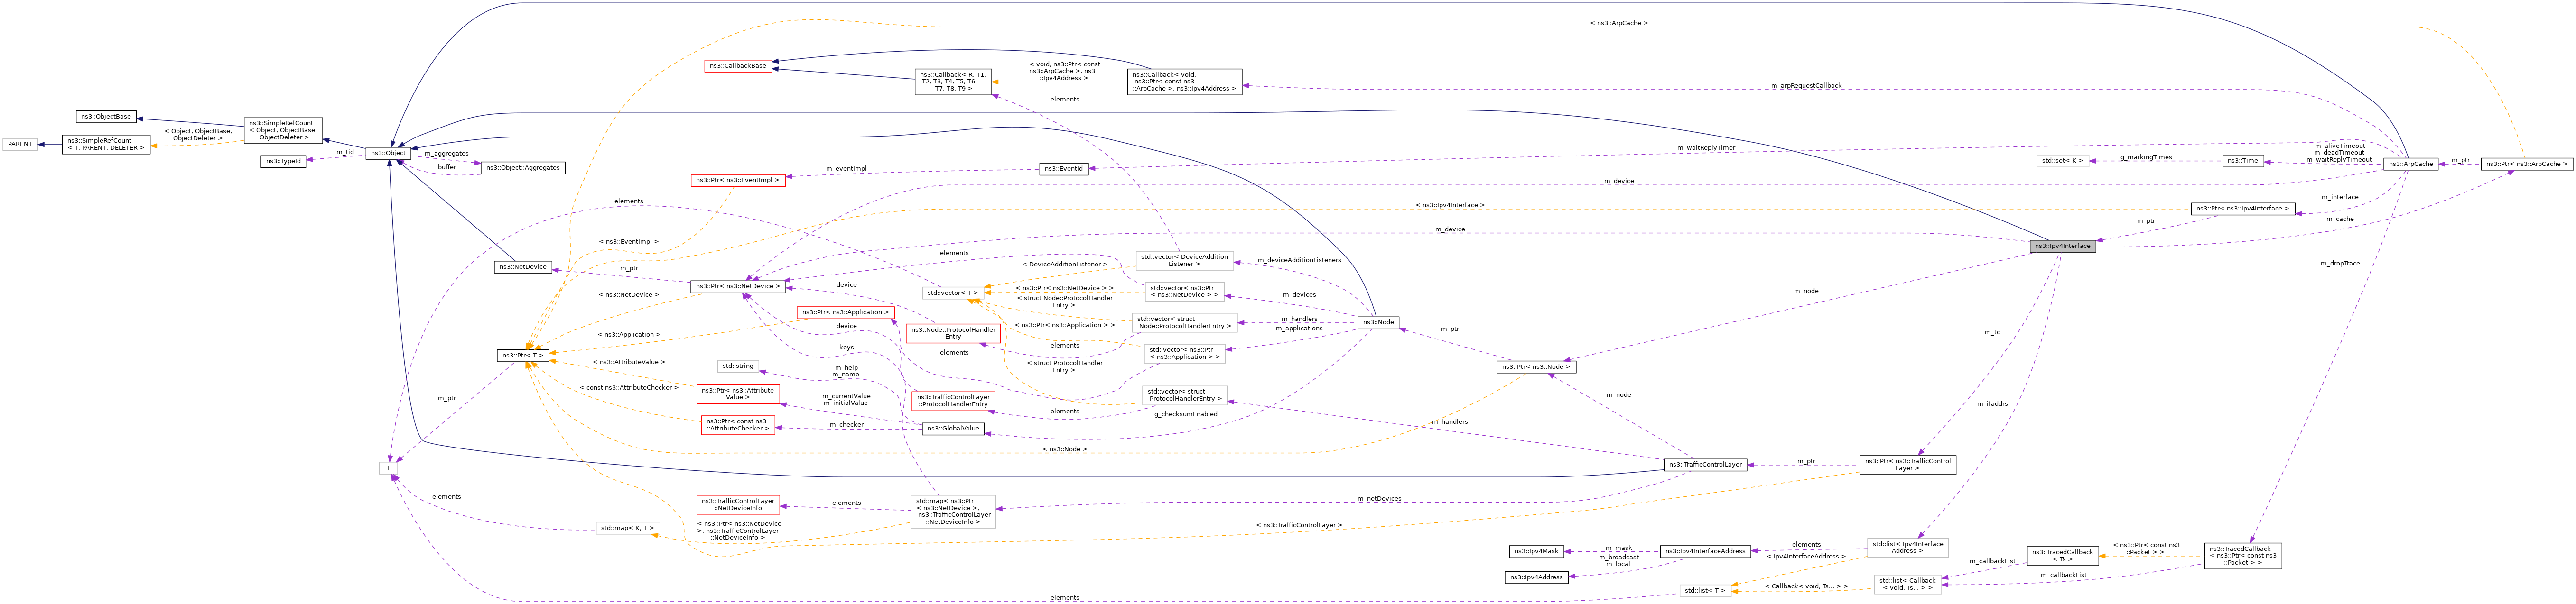2576x604 pixels.
Task: Select the ns3::Object::Aggregates node
Action: [522, 168]
